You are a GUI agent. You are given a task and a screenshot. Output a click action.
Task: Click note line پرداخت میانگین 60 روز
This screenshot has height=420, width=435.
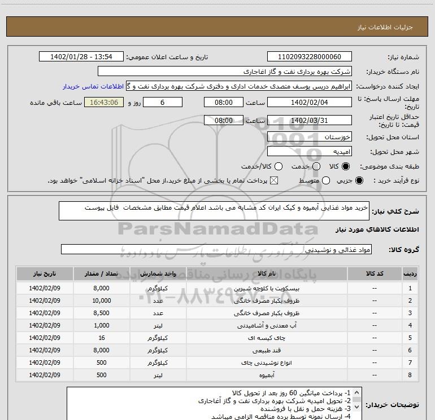[x=292, y=393]
